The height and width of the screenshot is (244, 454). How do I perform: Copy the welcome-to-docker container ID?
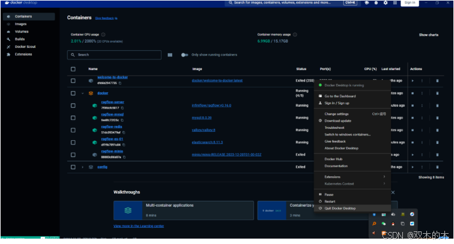coord(120,83)
